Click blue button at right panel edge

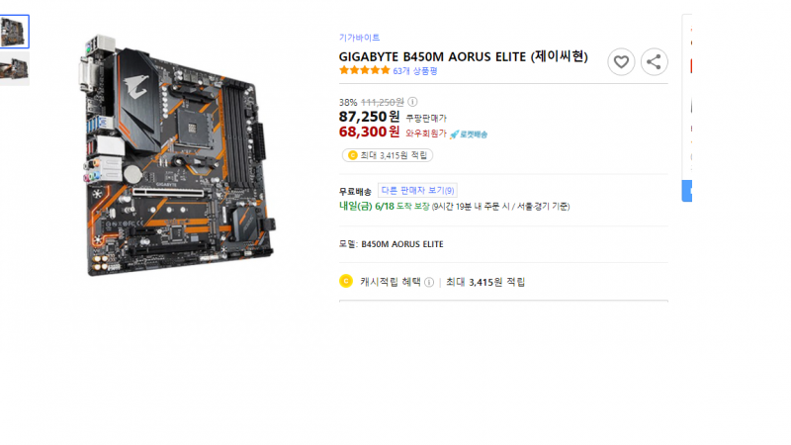pos(686,191)
